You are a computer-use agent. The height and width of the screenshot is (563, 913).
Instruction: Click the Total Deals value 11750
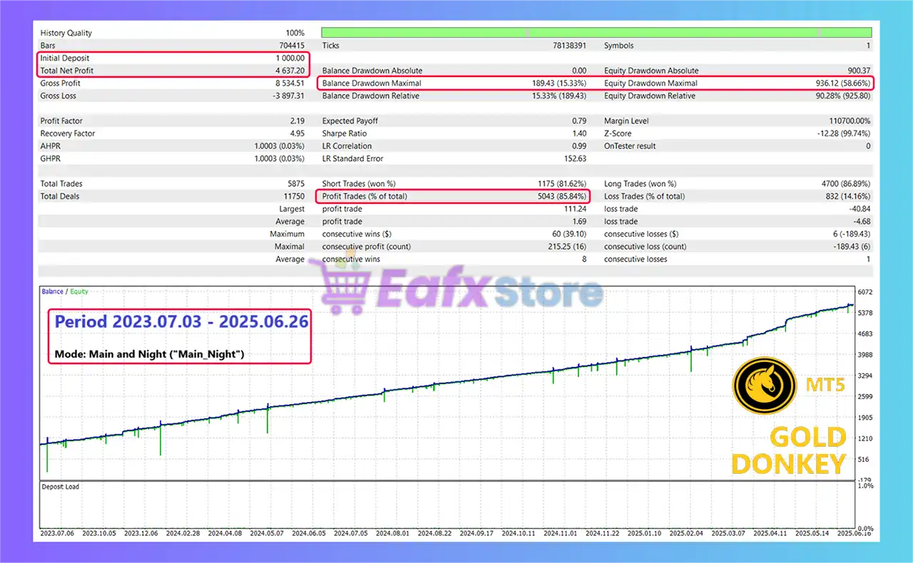pyautogui.click(x=293, y=196)
